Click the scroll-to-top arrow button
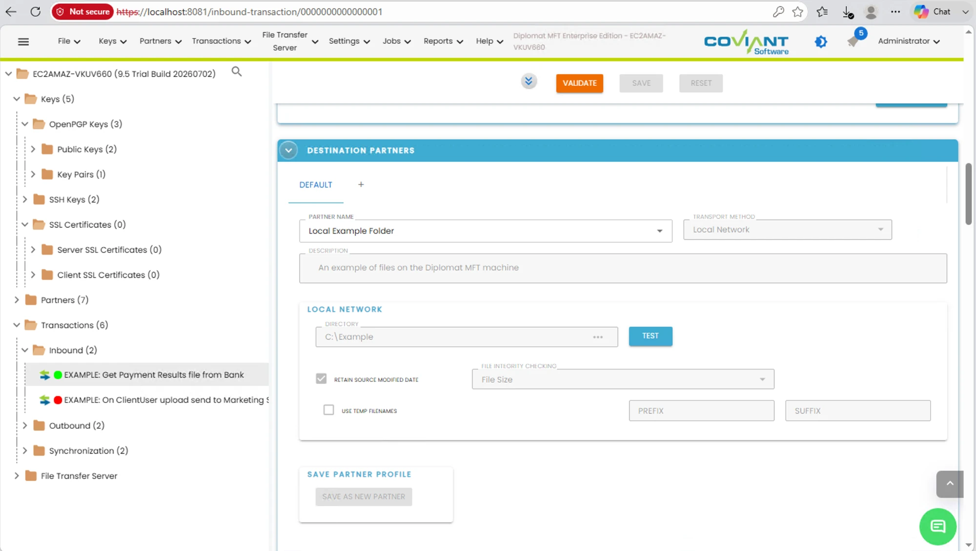 click(x=950, y=484)
